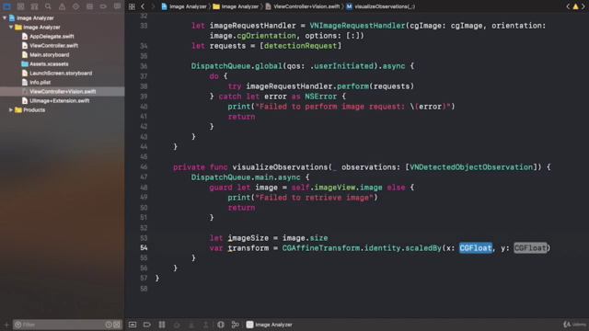Click the Step into debug button
The image size is (589, 331).
(191, 325)
